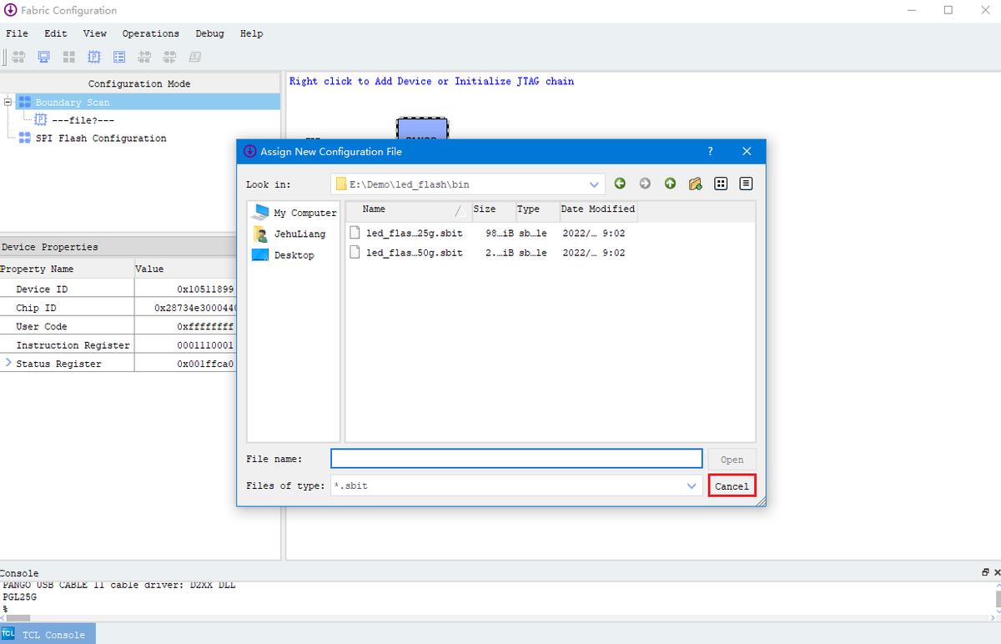Sort files by the Size column header
The width and height of the screenshot is (1001, 644).
point(492,209)
